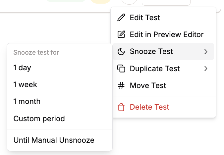The image size is (224, 155).
Task: Expand the Duplicate Test submenu arrow
Action: [x=206, y=69]
